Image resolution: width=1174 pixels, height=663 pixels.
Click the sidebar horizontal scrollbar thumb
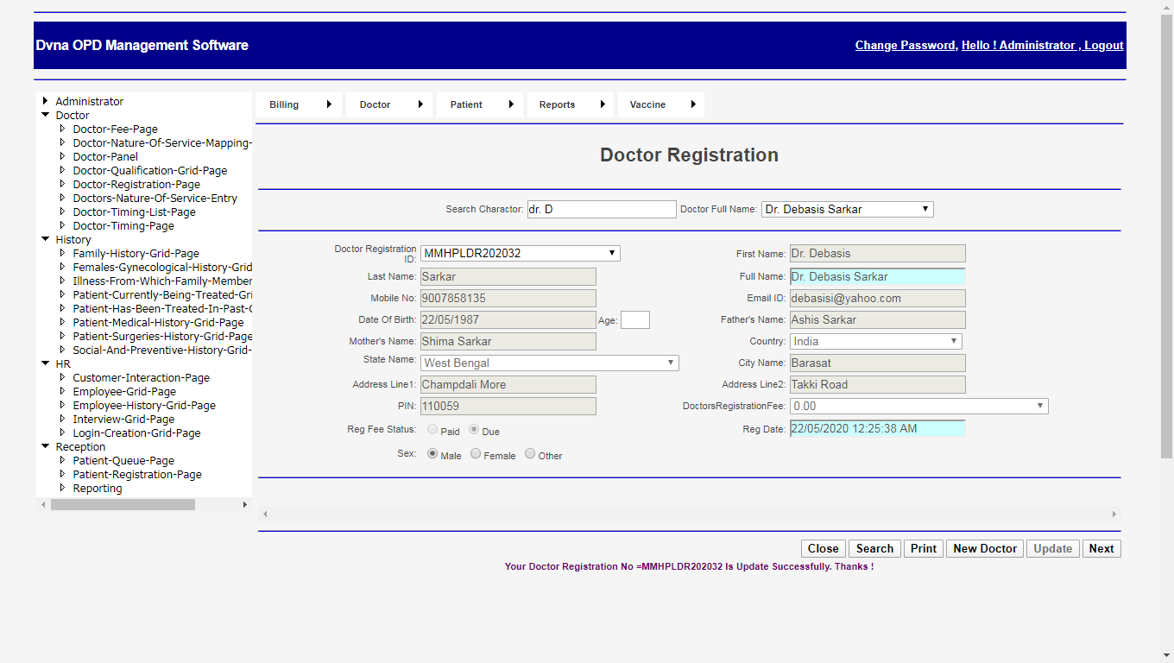pyautogui.click(x=123, y=504)
